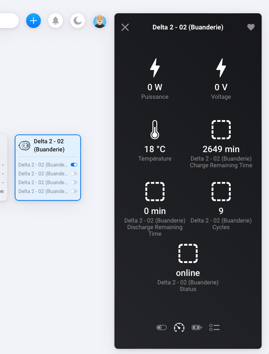Click the 18 °C temperature value

coord(155,149)
